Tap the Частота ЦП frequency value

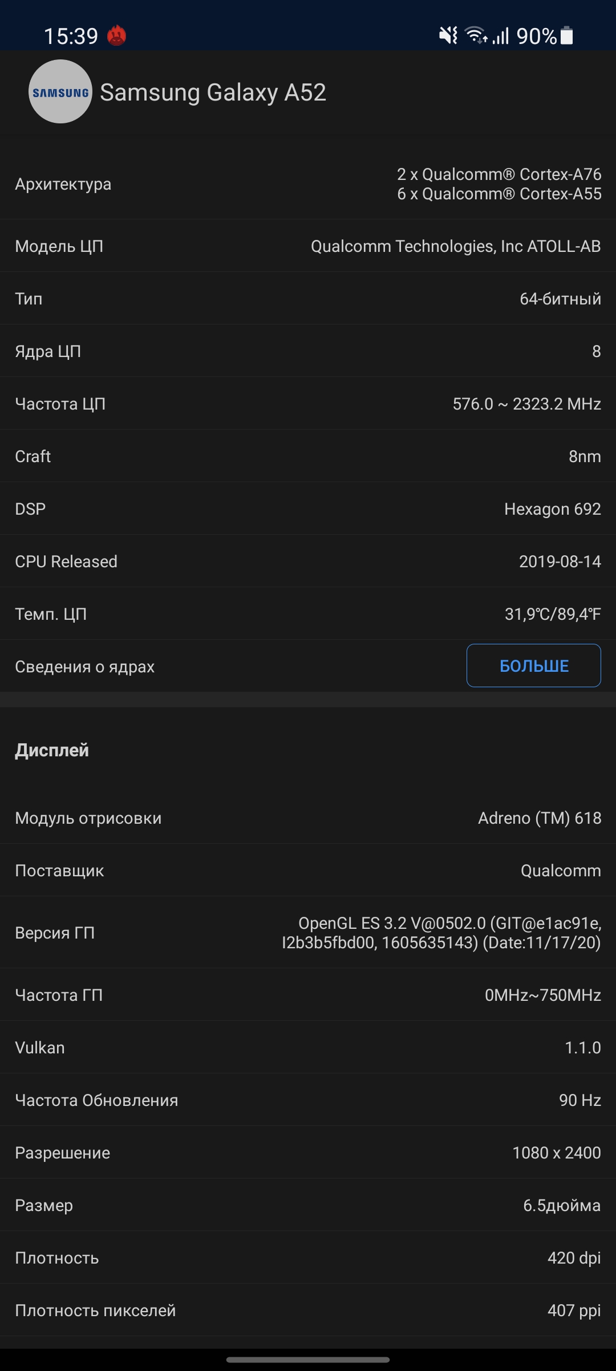click(526, 404)
